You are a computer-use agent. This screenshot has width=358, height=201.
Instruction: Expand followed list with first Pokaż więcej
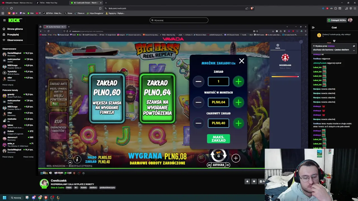(8, 85)
